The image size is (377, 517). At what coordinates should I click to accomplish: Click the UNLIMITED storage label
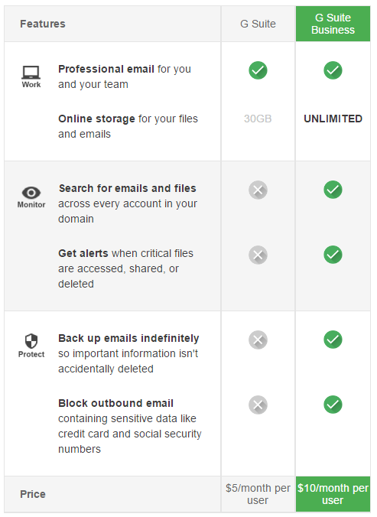click(x=333, y=119)
